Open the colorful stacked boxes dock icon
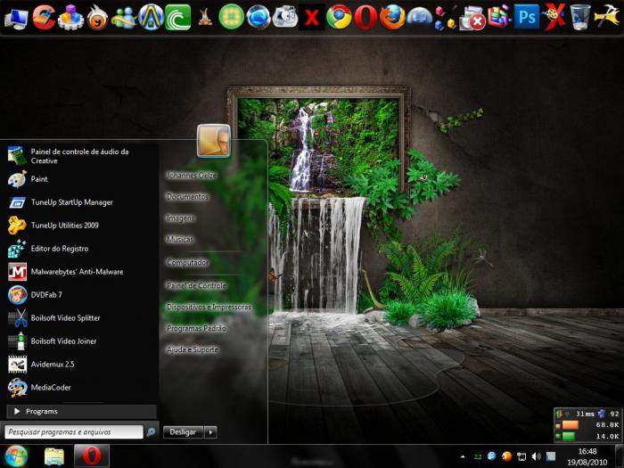The width and height of the screenshot is (624, 468). pos(499,18)
